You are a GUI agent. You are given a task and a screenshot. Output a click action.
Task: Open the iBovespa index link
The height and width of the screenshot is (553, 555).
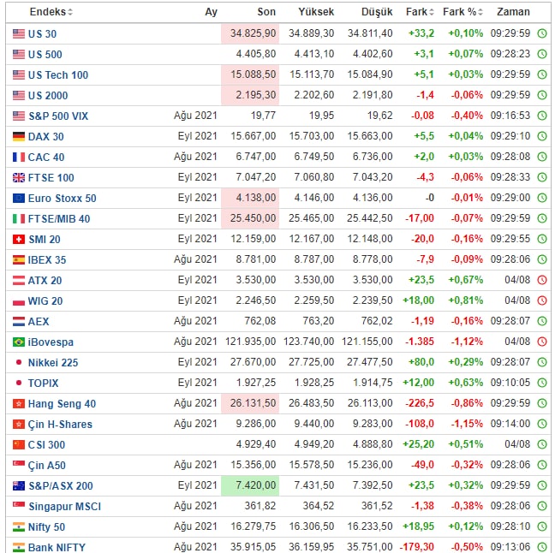pos(51,342)
